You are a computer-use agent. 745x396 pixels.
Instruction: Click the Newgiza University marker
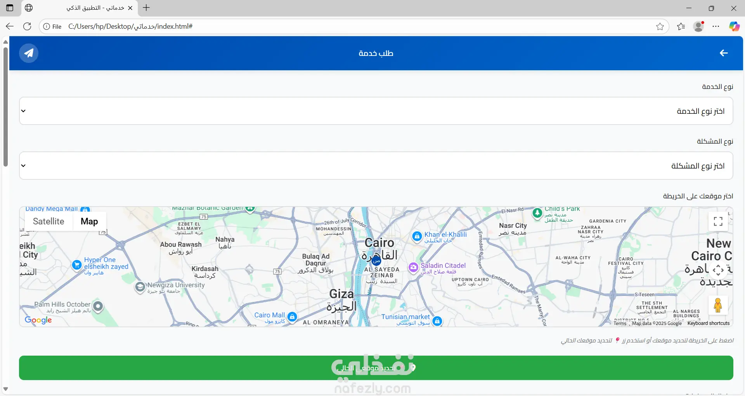click(x=140, y=287)
